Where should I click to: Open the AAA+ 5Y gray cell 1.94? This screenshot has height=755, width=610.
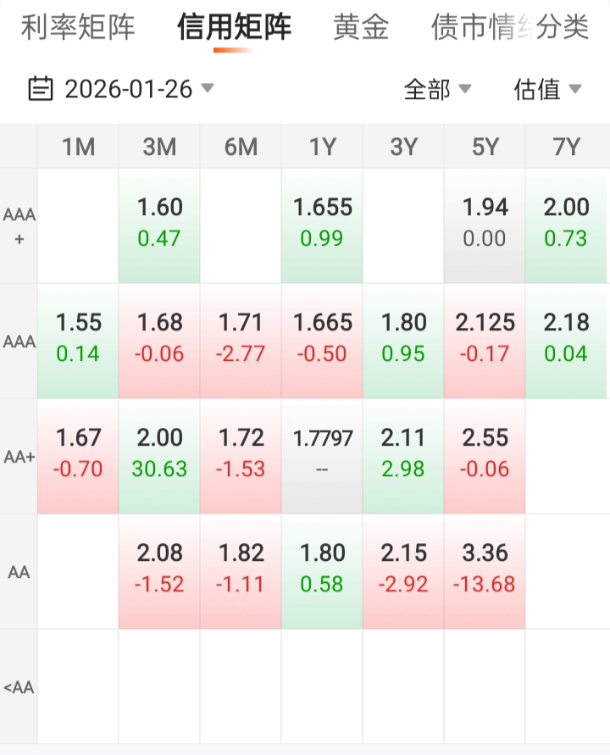[x=485, y=225]
